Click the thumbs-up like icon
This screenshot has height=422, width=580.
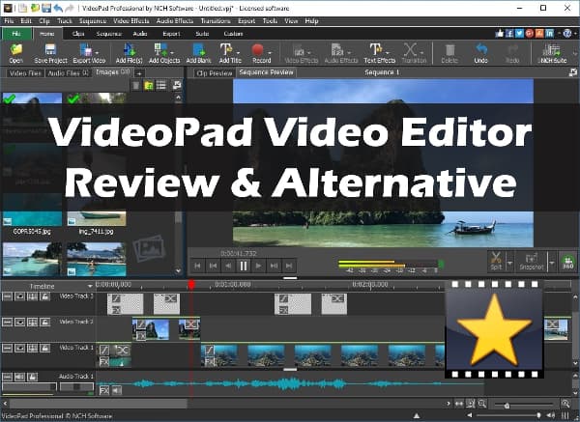[500, 34]
